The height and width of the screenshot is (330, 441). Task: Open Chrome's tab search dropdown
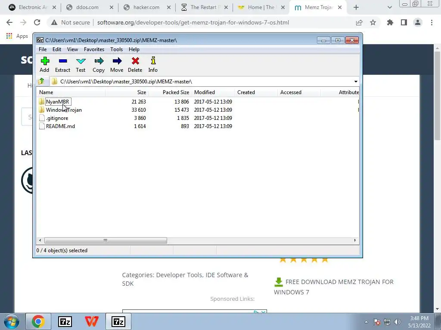(389, 8)
